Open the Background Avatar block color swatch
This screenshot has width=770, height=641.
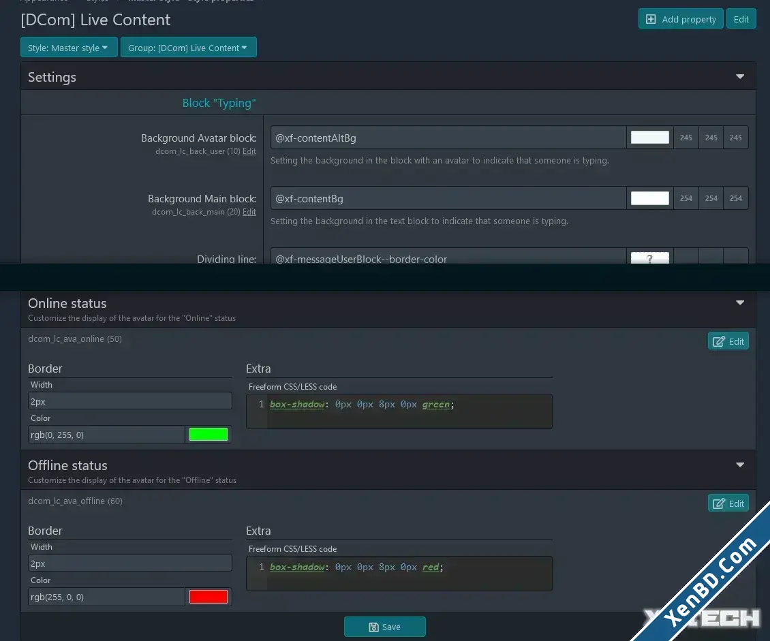(649, 138)
